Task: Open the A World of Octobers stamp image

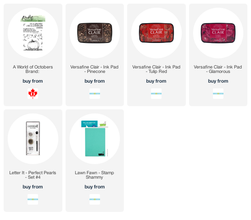Action: (x=33, y=33)
